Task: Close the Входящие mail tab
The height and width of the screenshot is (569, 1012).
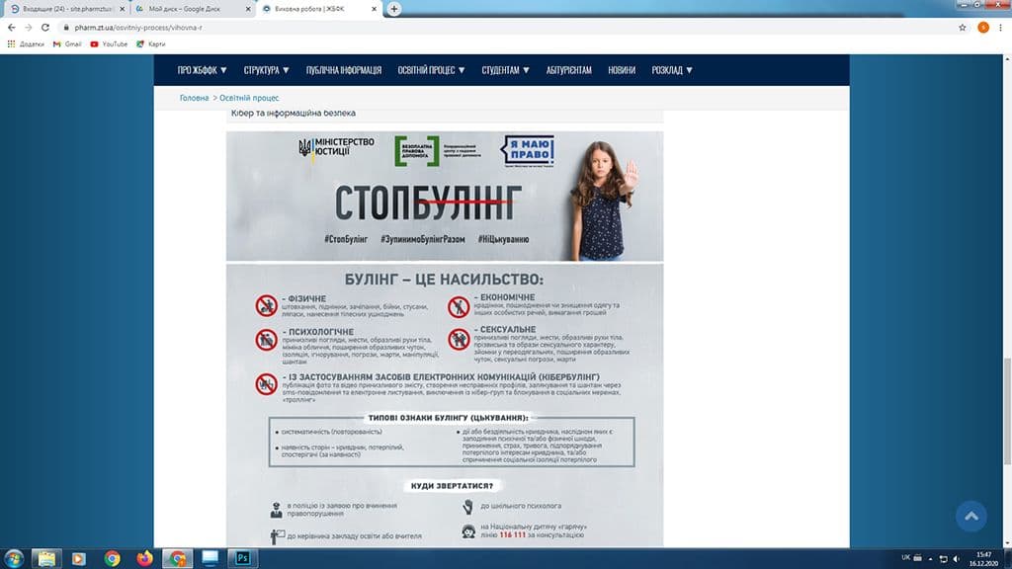Action: point(122,9)
